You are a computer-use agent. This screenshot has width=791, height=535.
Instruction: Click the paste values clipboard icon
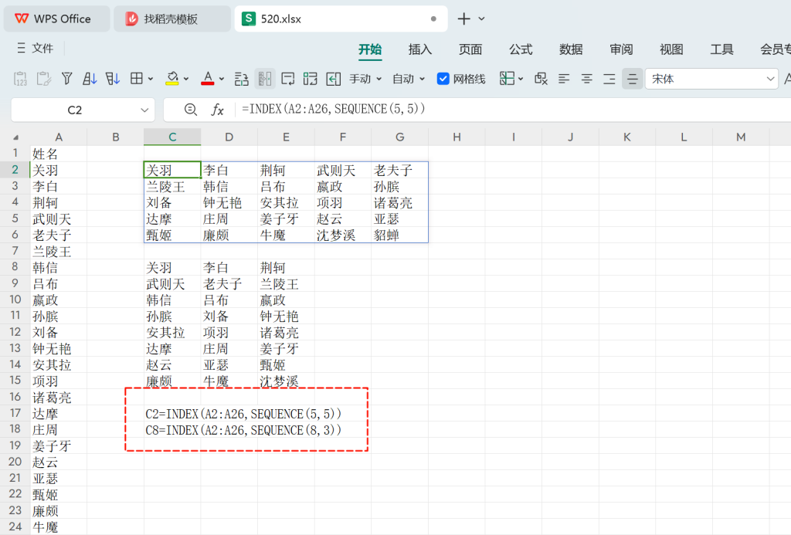click(x=20, y=79)
